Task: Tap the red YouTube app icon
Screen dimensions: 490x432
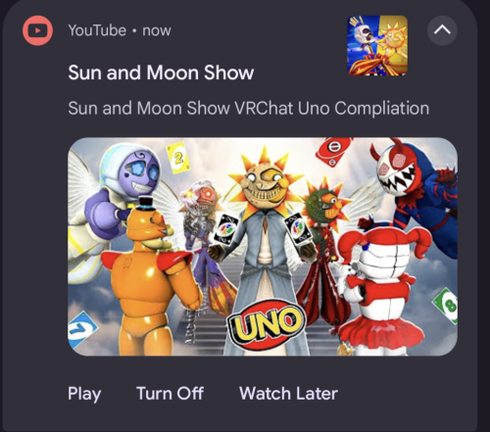Action: [37, 30]
